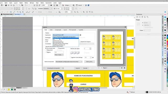Switch to Página 1 tab at bottom
This screenshot has height=94, width=168.
(19, 88)
